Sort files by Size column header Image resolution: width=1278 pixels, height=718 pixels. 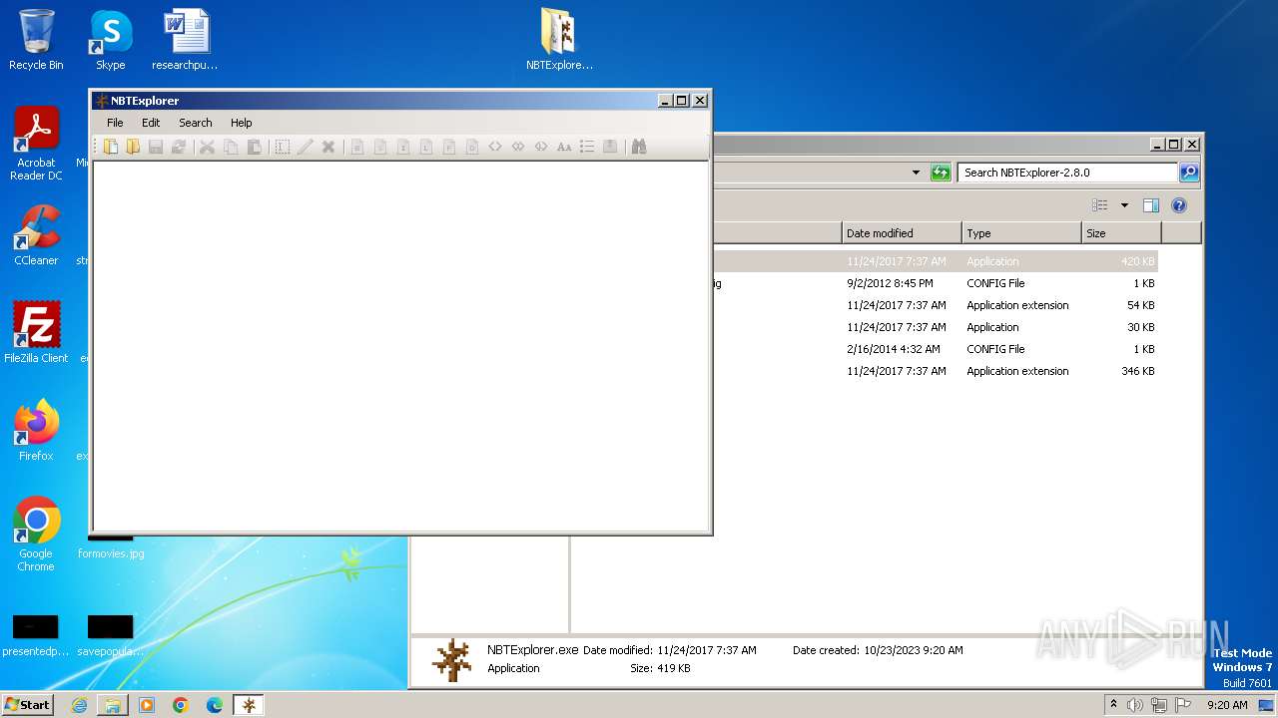pos(1121,233)
